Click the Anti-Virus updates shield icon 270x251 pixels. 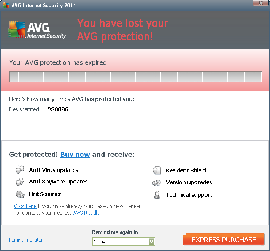(x=20, y=170)
